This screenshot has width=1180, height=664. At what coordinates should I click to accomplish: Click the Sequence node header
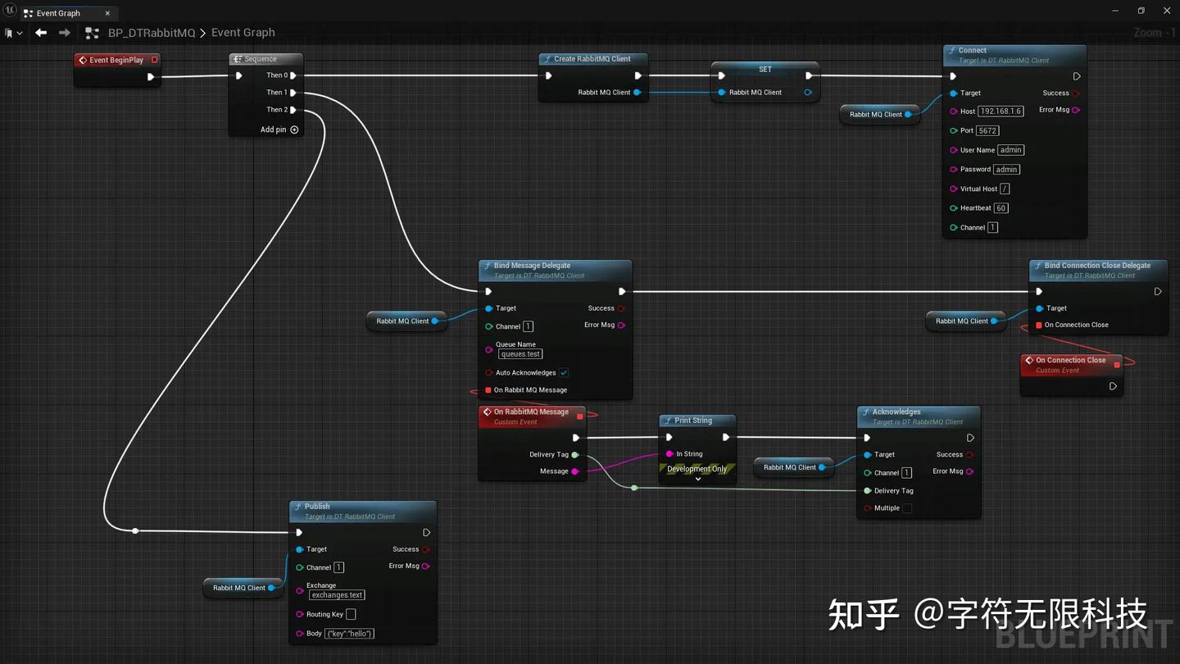(x=265, y=59)
